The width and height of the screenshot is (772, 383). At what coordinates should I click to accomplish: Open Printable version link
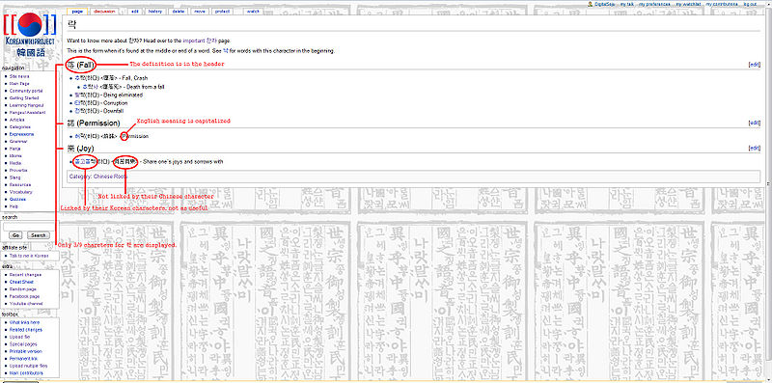click(26, 351)
